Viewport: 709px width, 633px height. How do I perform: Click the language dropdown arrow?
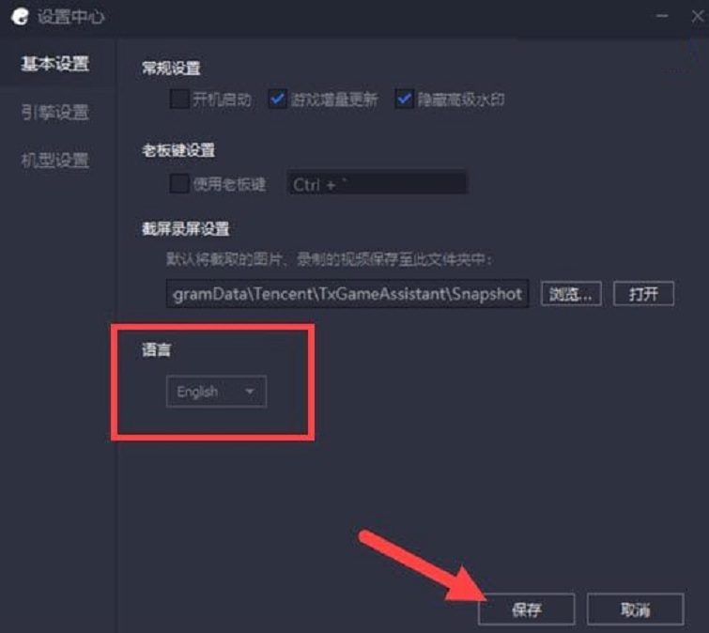[249, 391]
